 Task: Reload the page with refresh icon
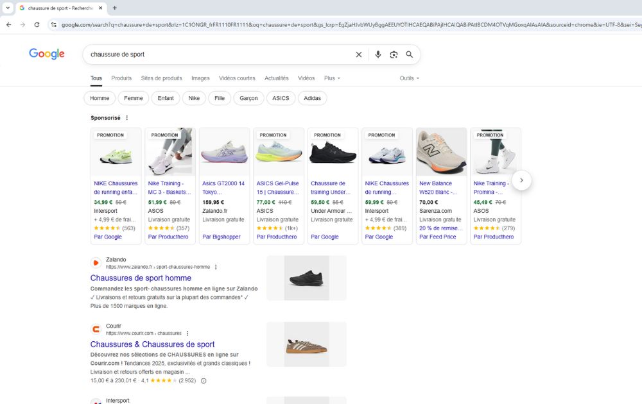click(37, 25)
